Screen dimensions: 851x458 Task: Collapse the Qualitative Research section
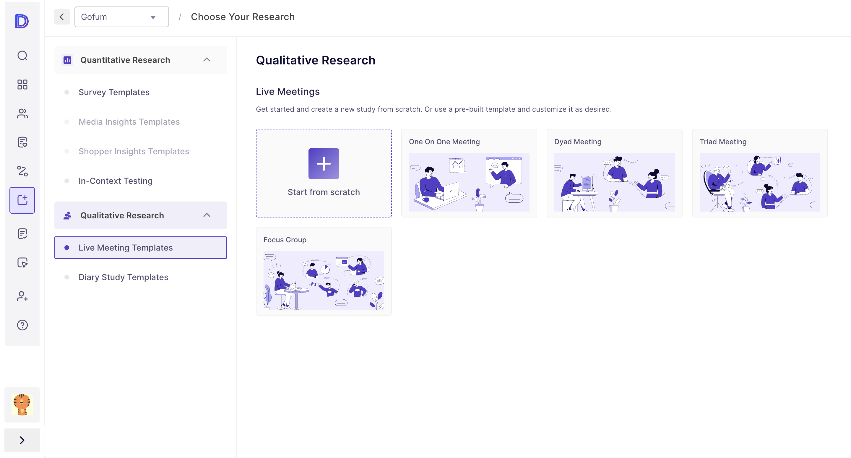(x=207, y=215)
